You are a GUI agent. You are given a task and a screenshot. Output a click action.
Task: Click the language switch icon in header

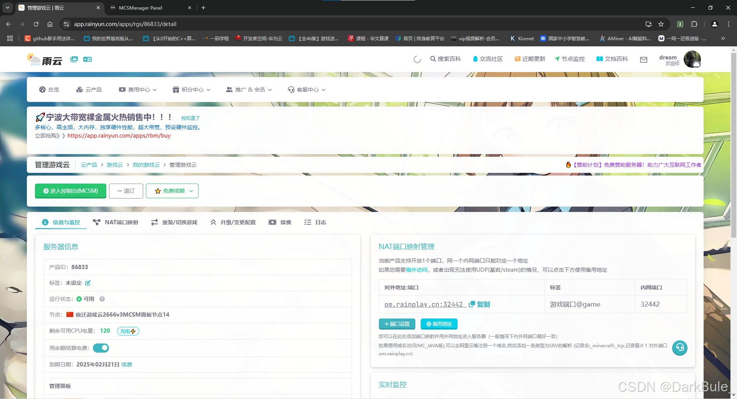[x=88, y=59]
